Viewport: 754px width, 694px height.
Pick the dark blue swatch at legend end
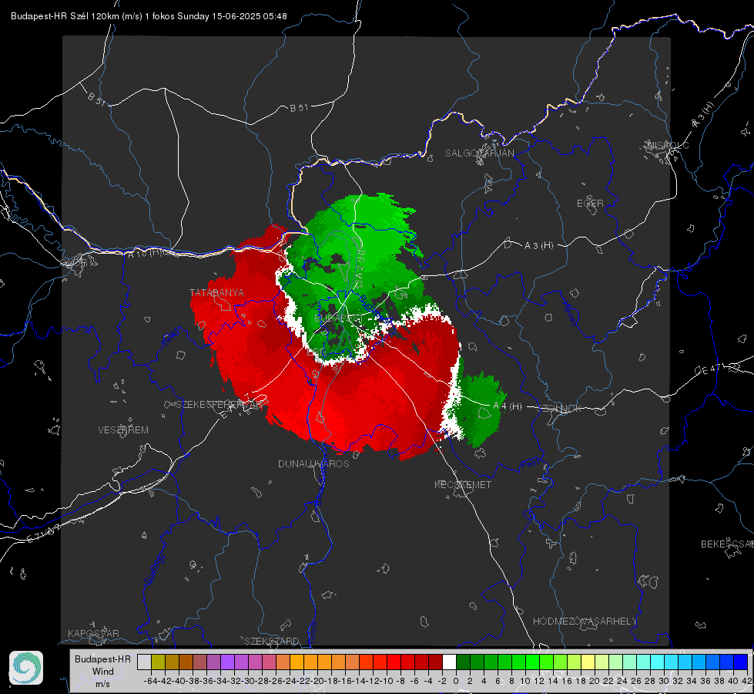pyautogui.click(x=741, y=662)
